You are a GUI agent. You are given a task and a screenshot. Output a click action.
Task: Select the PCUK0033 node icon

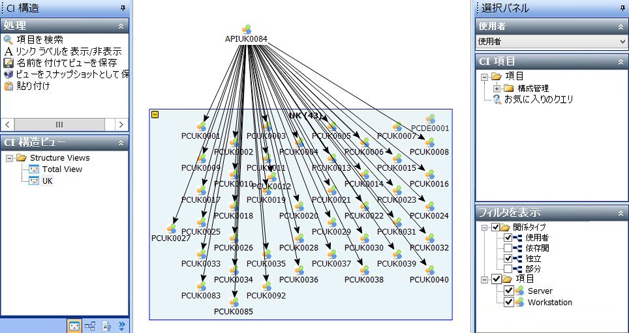coord(201,254)
